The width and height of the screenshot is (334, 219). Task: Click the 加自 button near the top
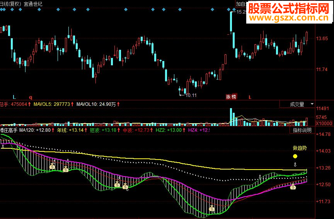[241, 4]
